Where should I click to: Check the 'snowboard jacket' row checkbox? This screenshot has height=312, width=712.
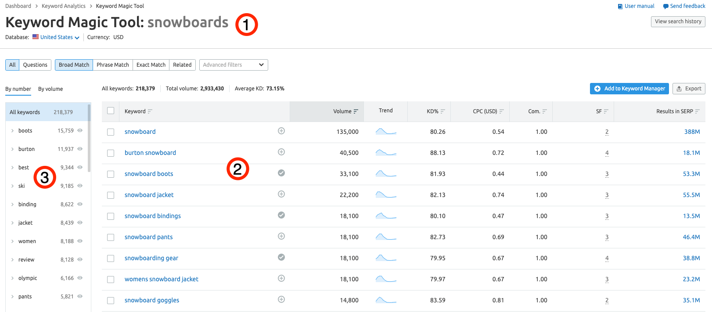pyautogui.click(x=111, y=195)
